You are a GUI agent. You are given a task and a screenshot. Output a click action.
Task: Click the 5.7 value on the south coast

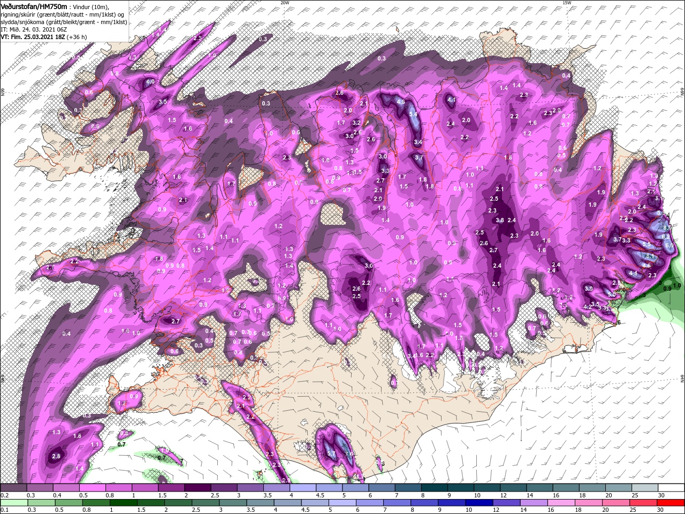[x=331, y=454]
